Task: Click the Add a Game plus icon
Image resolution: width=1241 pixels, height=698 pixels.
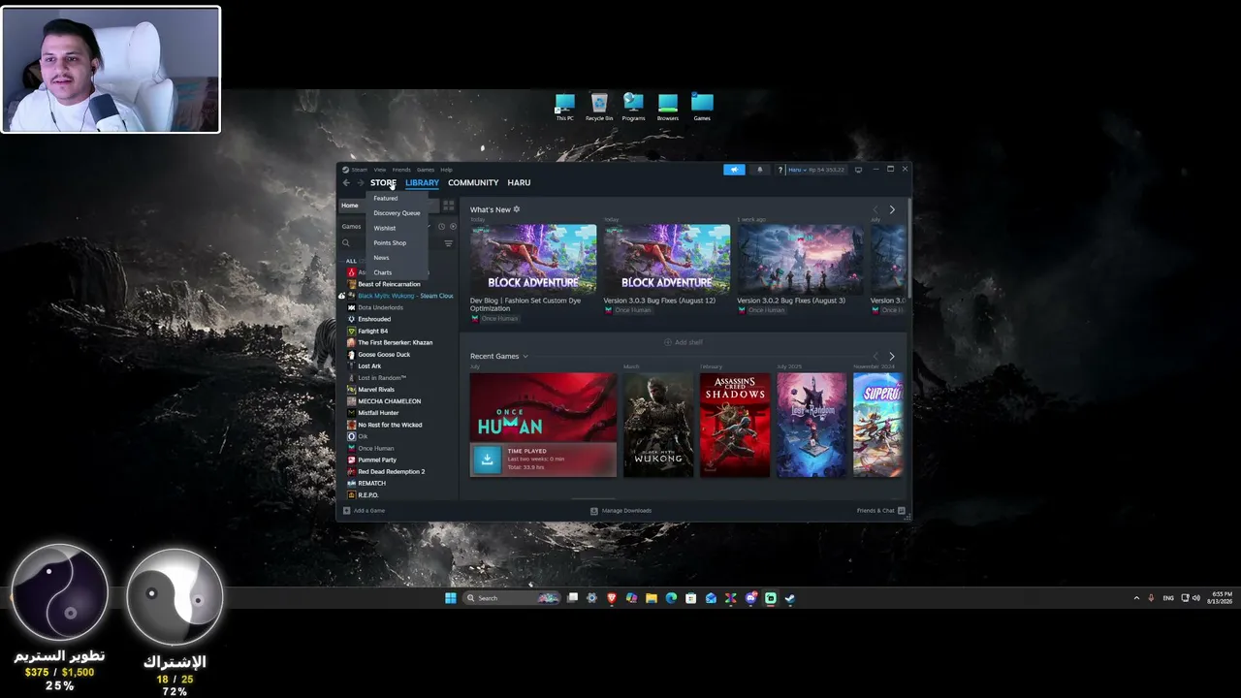Action: tap(347, 511)
